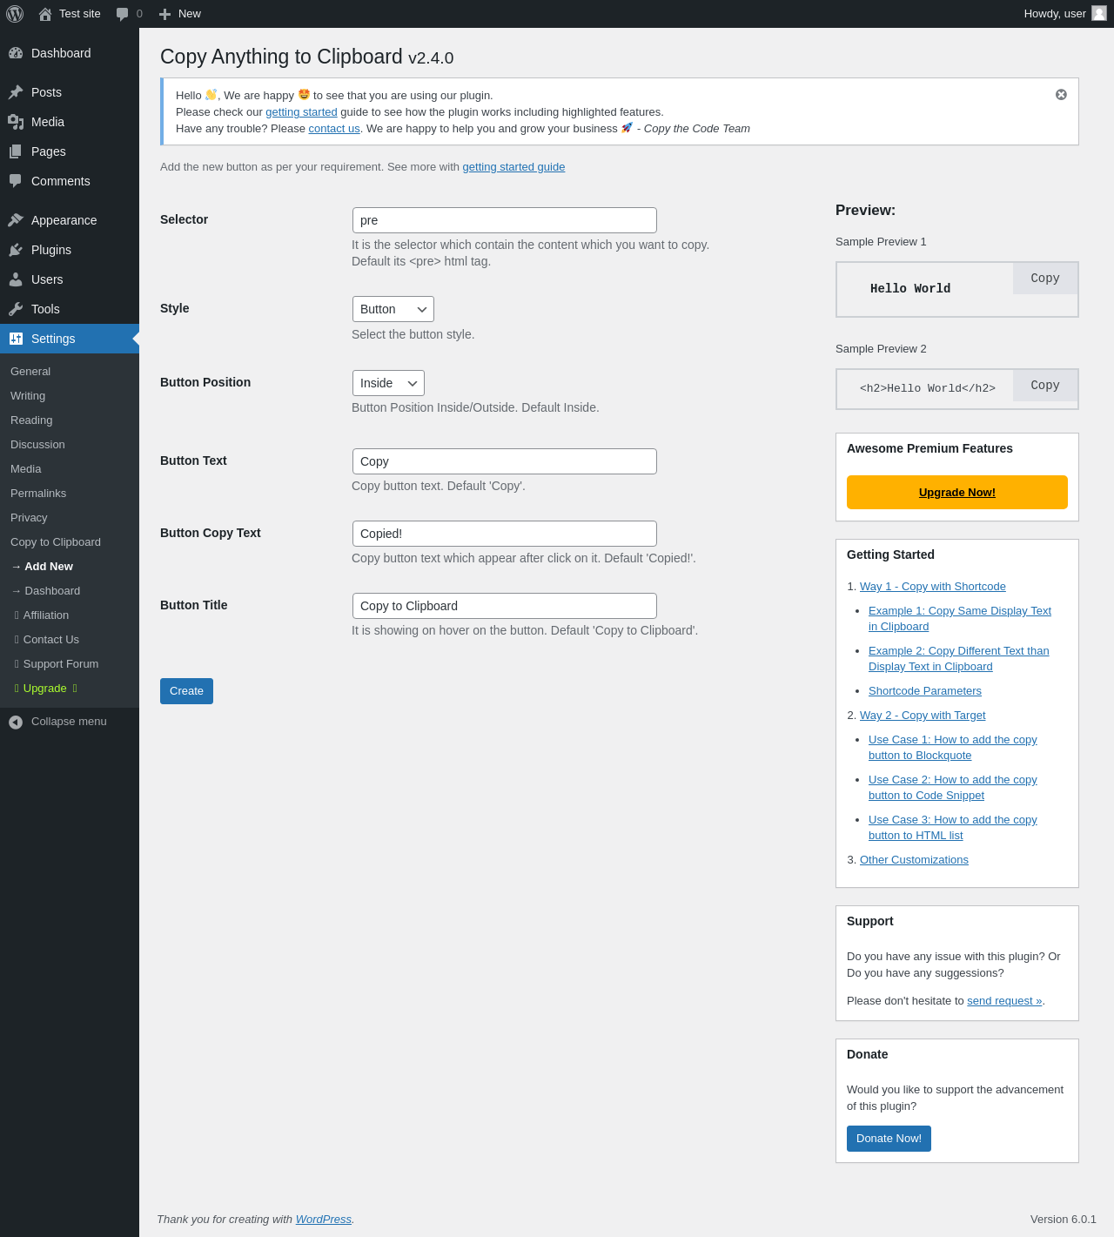Open Example 2 Copy Different Text link
The image size is (1114, 1237).
(959, 659)
